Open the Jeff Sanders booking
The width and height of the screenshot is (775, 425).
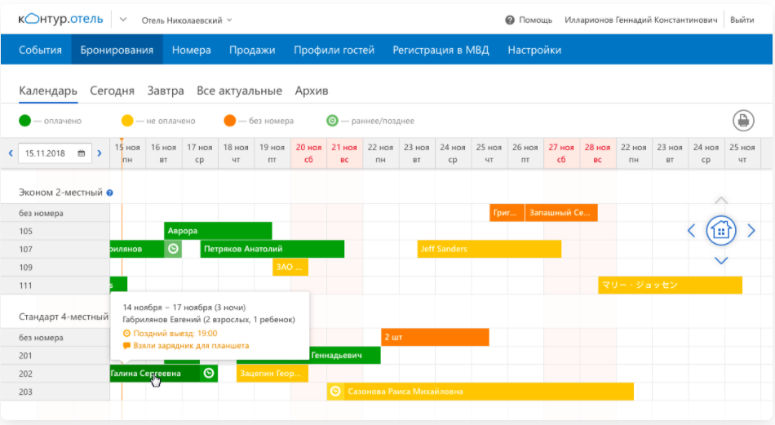489,249
